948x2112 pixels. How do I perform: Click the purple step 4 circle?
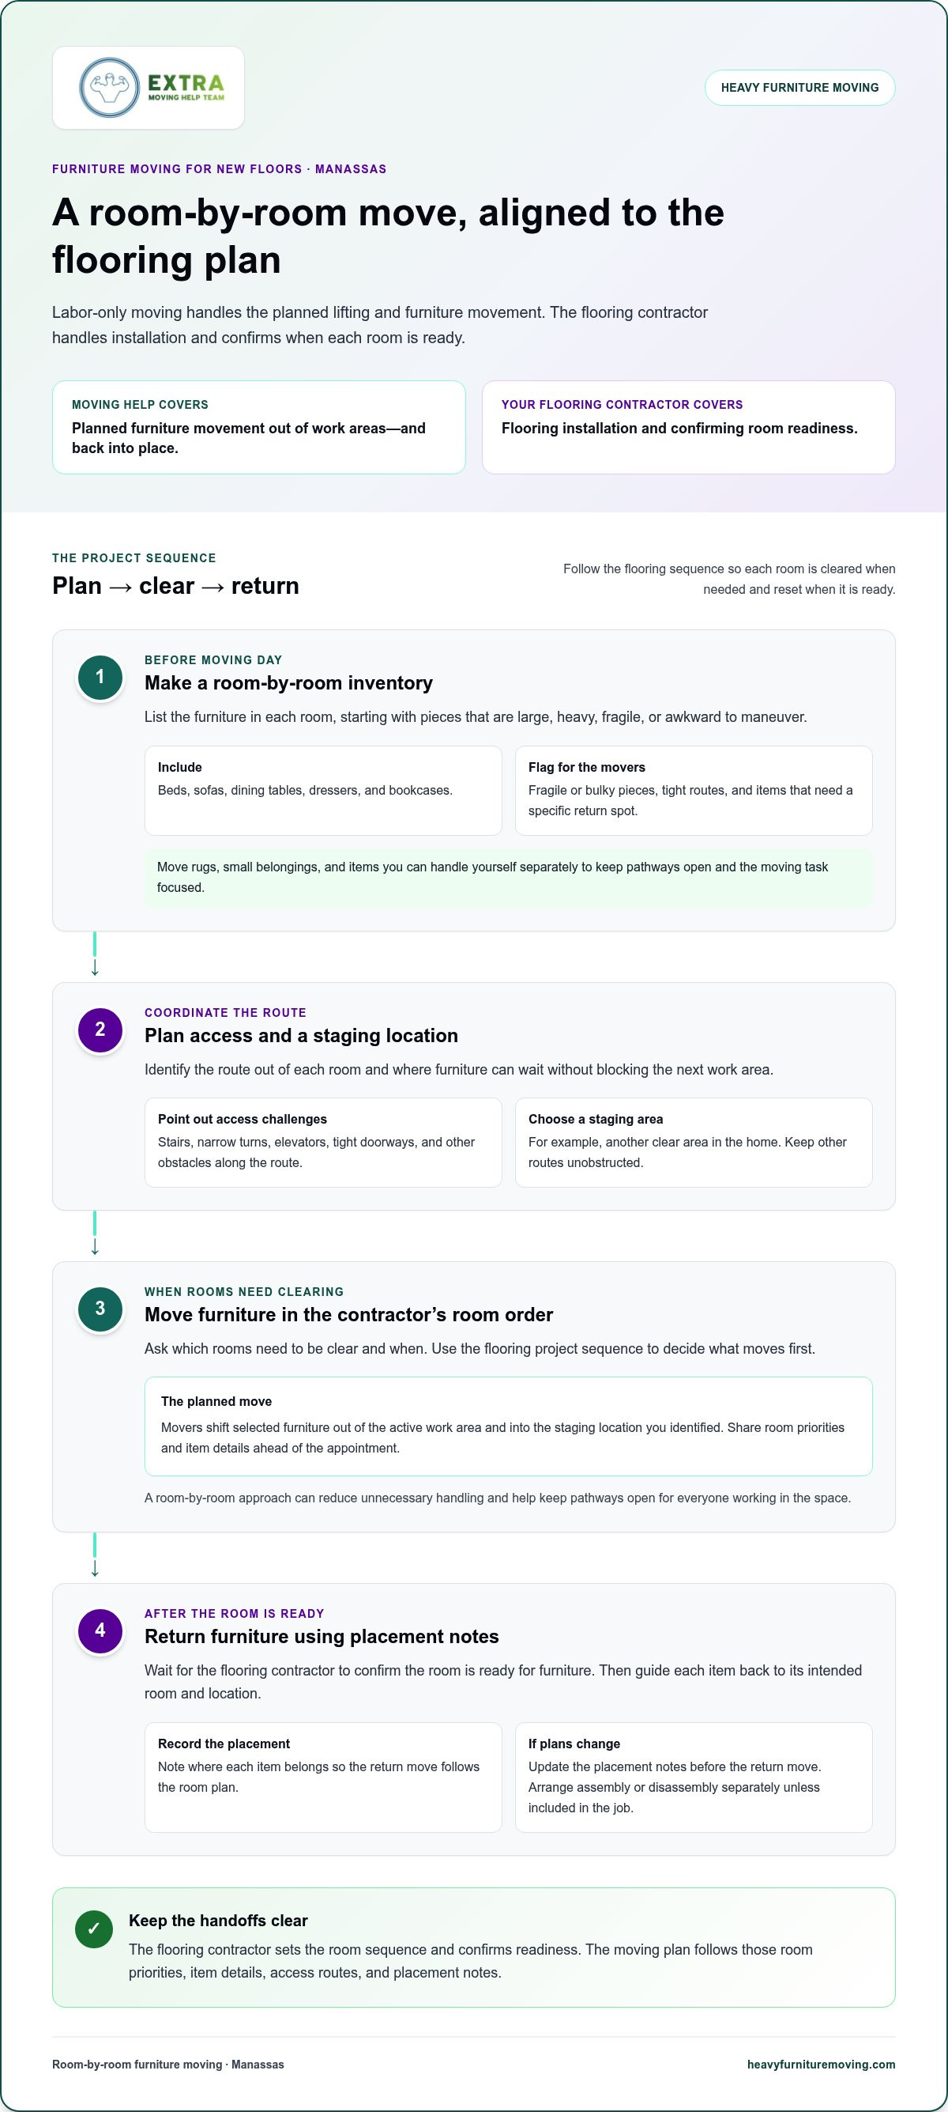(x=100, y=1630)
